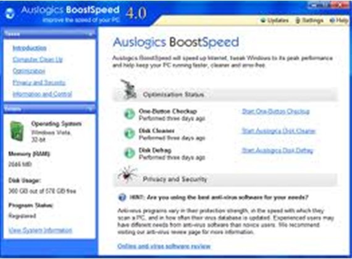Collapse the Tasks panel using its header arrow

coord(91,35)
